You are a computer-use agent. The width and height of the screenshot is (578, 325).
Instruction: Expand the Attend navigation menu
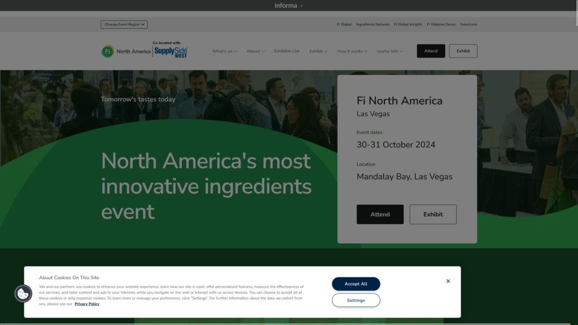tap(256, 51)
